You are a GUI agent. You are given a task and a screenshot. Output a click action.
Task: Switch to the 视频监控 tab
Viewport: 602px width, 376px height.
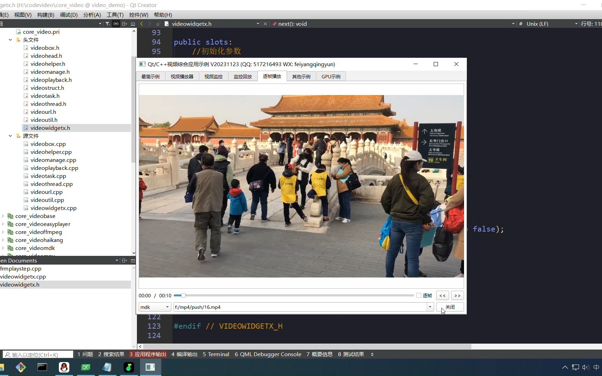[213, 77]
